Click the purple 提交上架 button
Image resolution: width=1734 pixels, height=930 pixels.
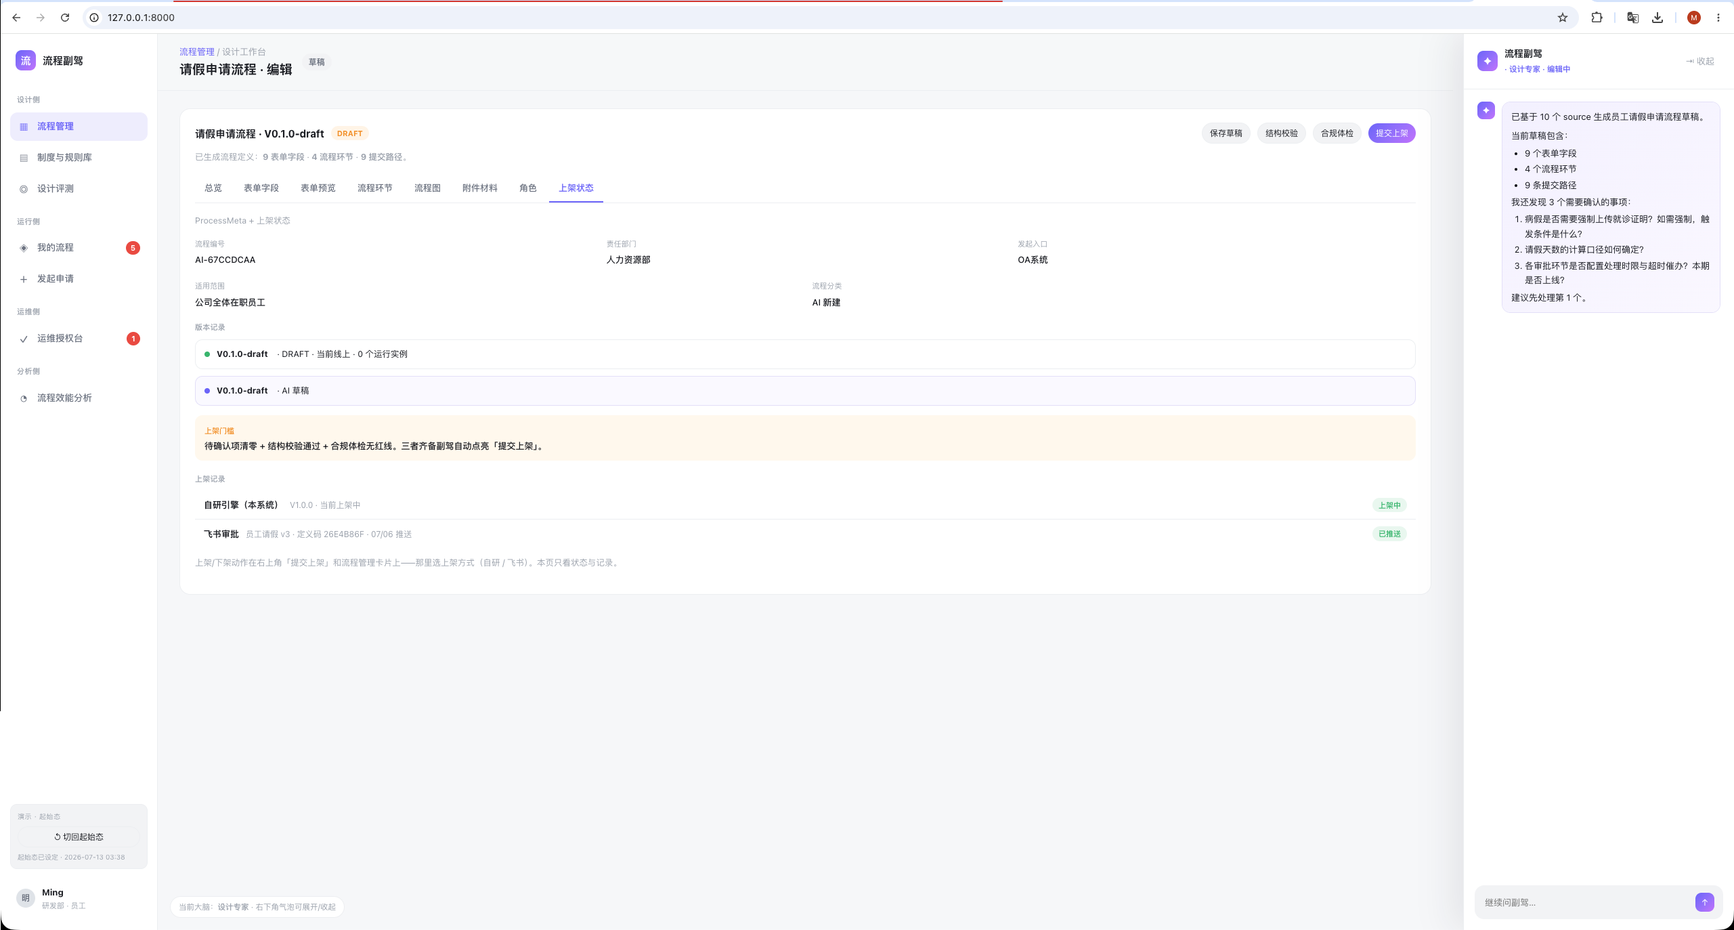pyautogui.click(x=1392, y=133)
